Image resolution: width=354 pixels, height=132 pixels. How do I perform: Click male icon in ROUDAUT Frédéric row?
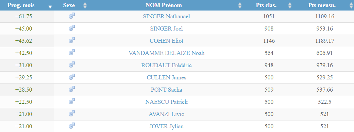[72, 64]
